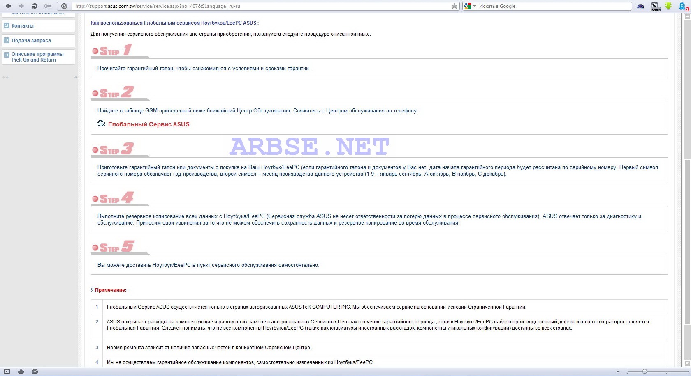This screenshot has width=691, height=376.
Task: Click the page scrollbar down arrow
Action: tap(687, 363)
